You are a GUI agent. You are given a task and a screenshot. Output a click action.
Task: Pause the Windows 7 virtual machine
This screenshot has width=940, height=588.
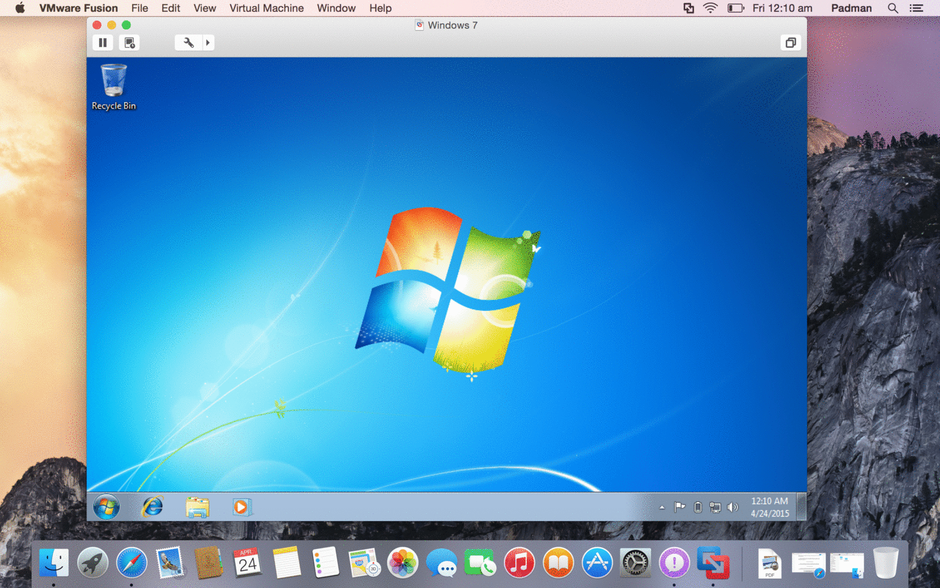103,42
